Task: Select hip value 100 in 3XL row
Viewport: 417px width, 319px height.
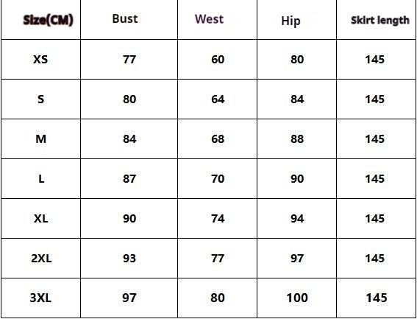Action: [297, 298]
